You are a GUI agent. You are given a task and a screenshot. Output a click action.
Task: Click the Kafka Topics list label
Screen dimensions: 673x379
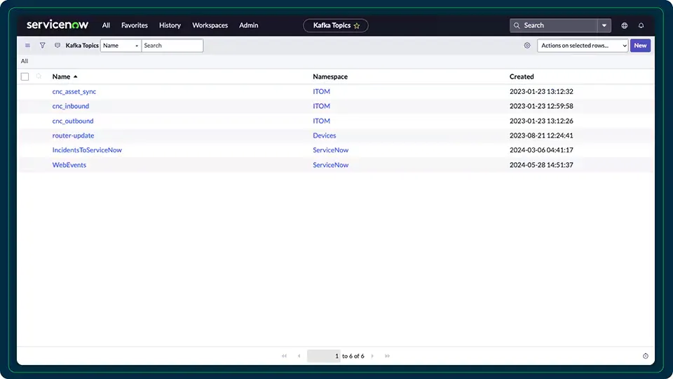[x=82, y=46]
